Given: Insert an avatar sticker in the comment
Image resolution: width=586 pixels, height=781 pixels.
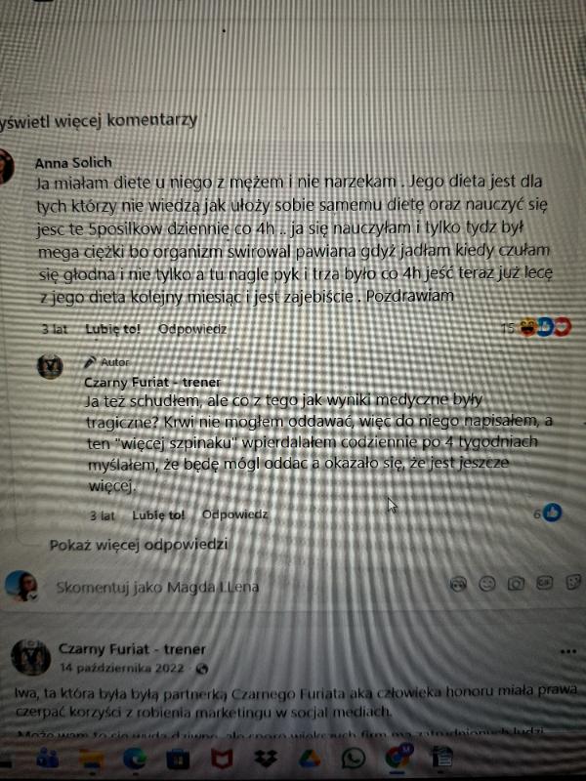Looking at the screenshot, I should coord(458,584).
